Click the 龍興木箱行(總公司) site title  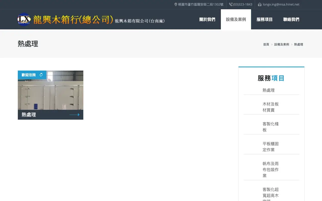click(73, 19)
